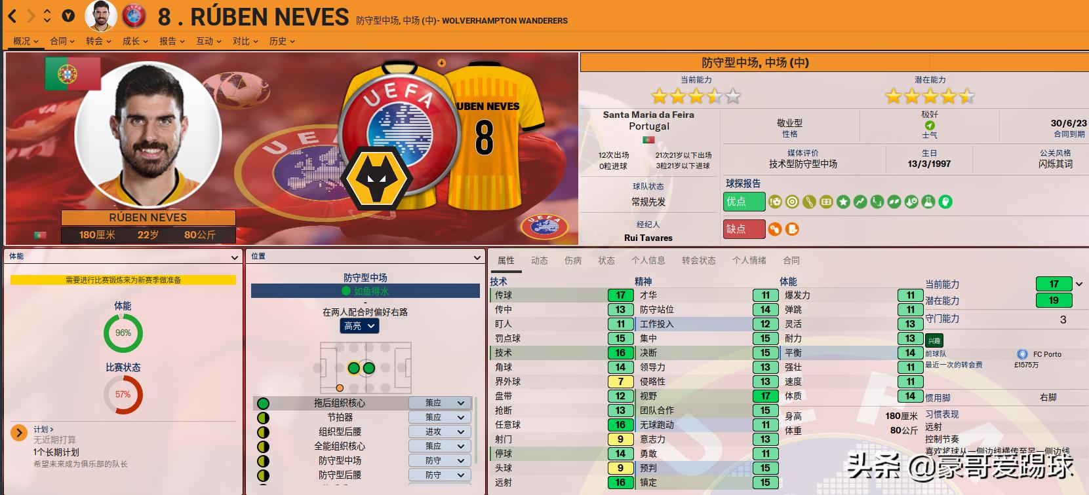Go forward with the right arrow

(30, 16)
